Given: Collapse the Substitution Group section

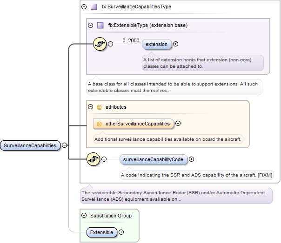Looking at the screenshot, I should point(84,216).
